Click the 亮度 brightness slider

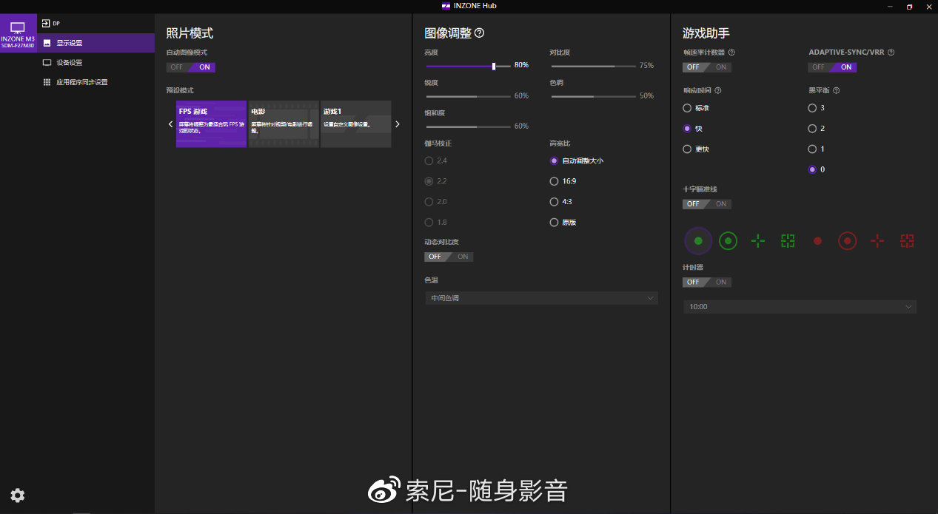(468, 66)
